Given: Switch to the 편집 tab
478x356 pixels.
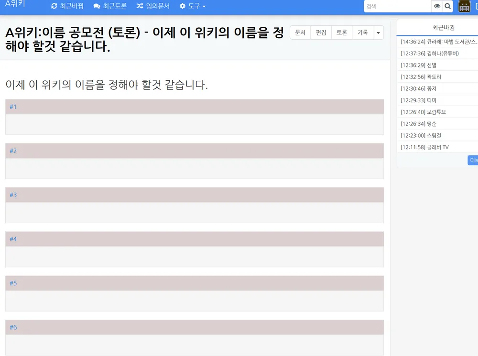Looking at the screenshot, I should coord(321,32).
